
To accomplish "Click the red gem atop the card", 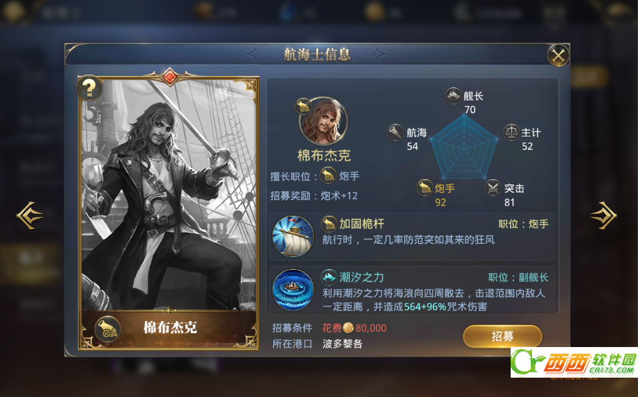I will (170, 77).
